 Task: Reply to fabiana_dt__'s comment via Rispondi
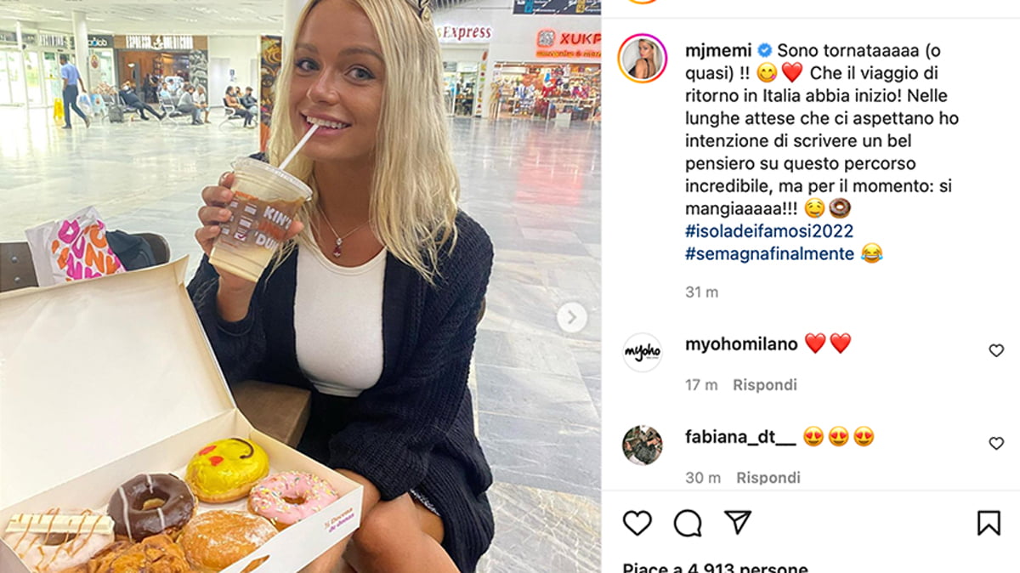click(768, 478)
